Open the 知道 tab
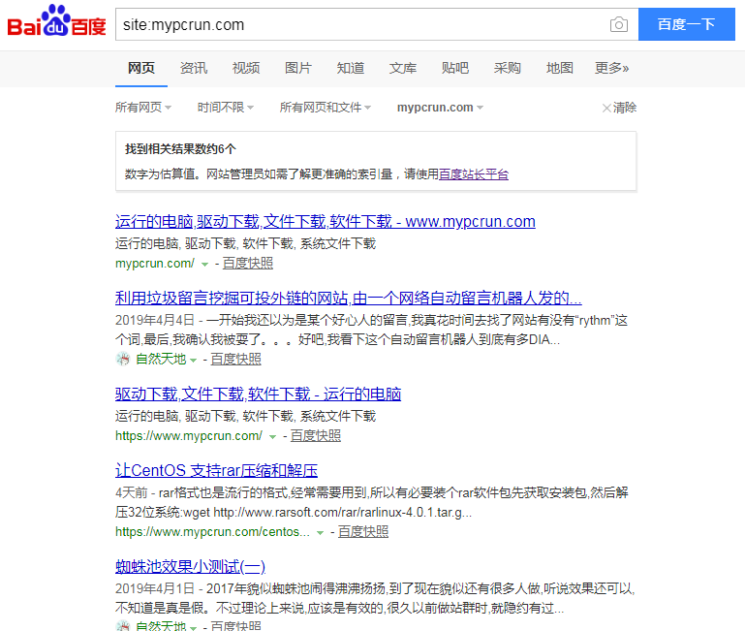745x631 pixels. 350,68
